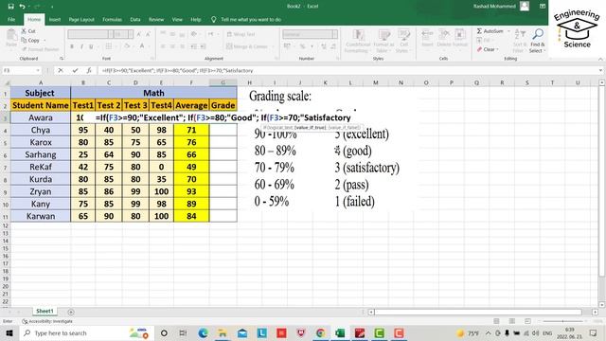Click Conditional Formatting icon

[358, 35]
